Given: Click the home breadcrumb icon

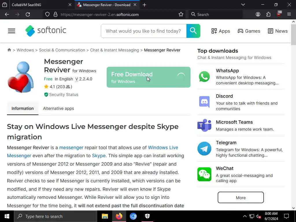Looking at the screenshot, I should pos(9,50).
